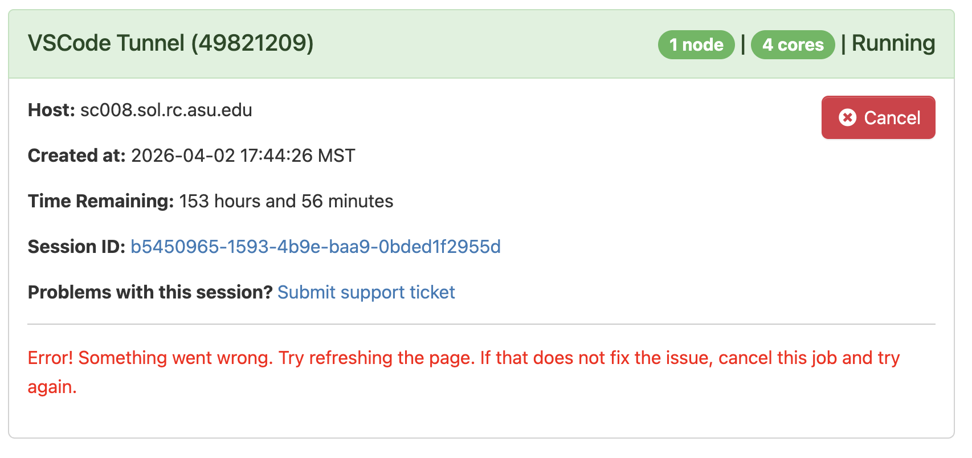The height and width of the screenshot is (458, 972).
Task: Click the green 1 node badge
Action: 696,44
